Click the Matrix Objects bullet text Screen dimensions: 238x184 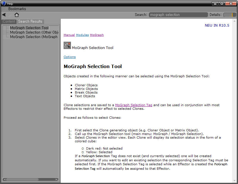pyautogui.click(x=86, y=89)
